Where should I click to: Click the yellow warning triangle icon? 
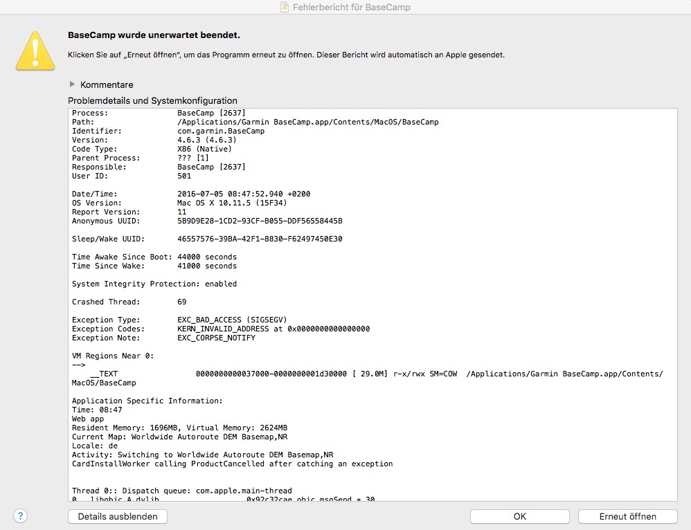(36, 50)
